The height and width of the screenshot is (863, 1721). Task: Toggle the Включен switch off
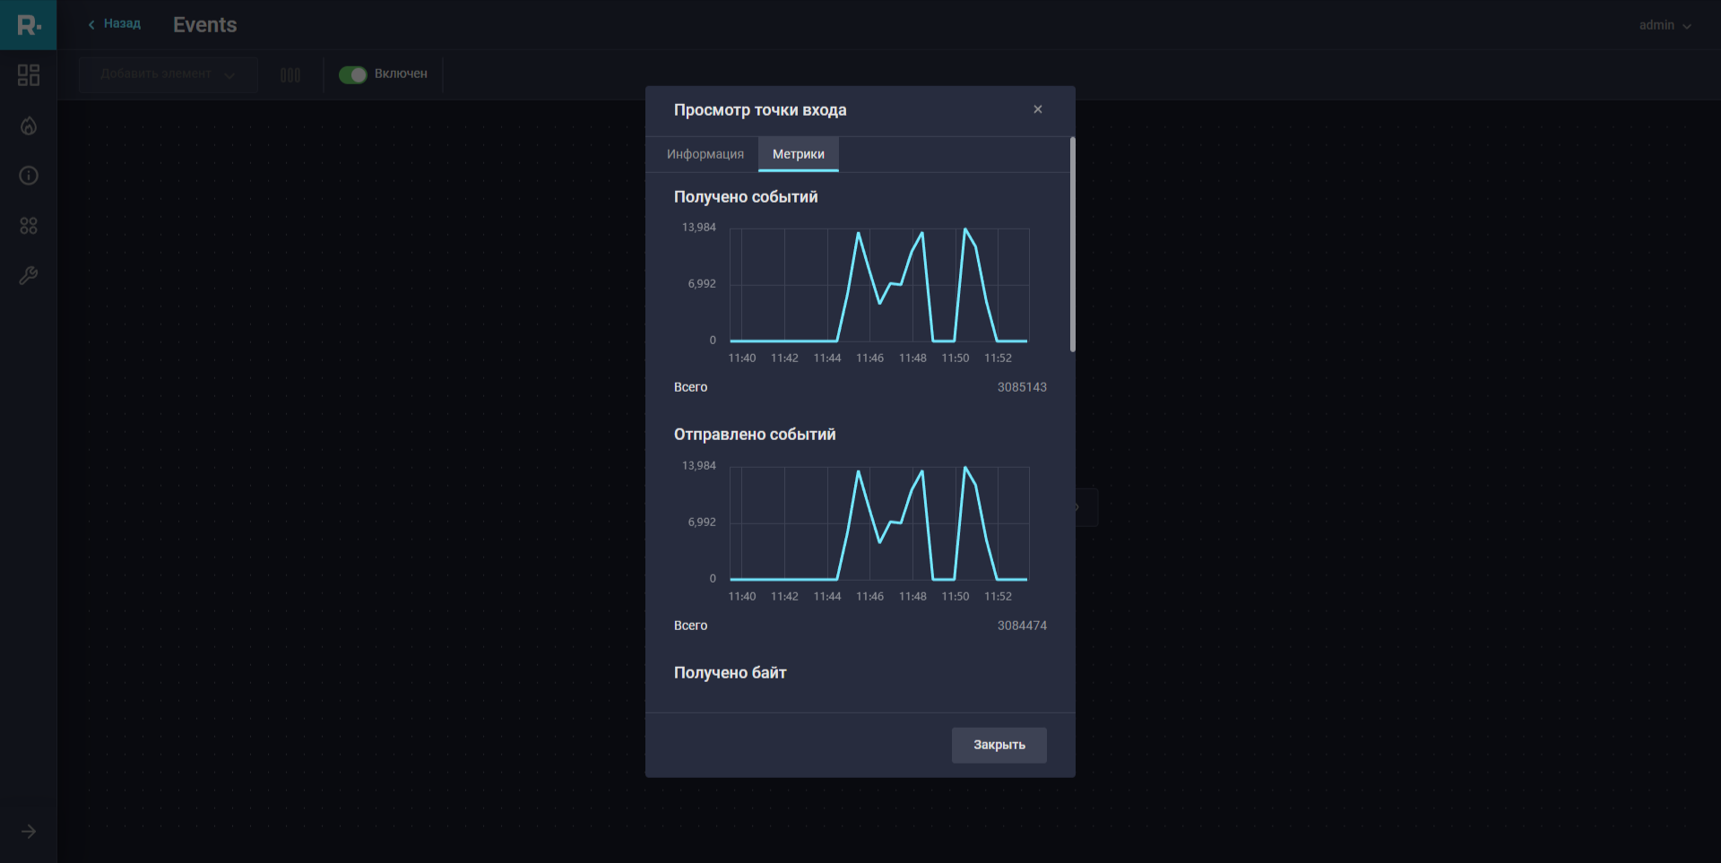353,74
